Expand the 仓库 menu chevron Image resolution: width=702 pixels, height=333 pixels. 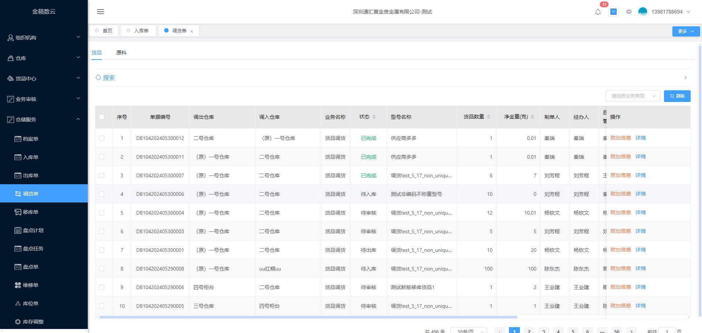point(78,57)
